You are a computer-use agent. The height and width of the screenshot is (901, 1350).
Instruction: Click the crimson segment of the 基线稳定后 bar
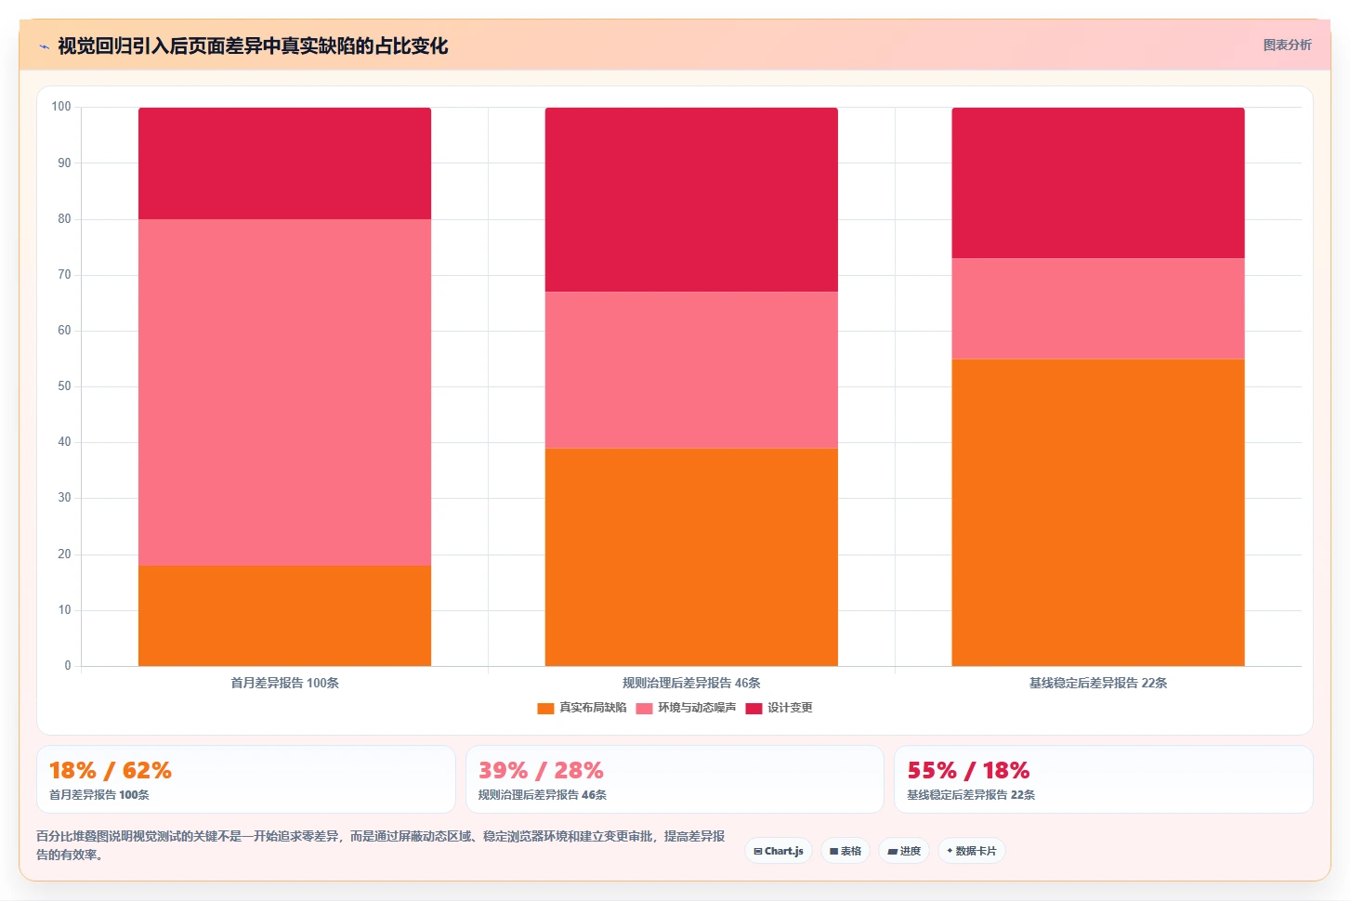point(1098,183)
